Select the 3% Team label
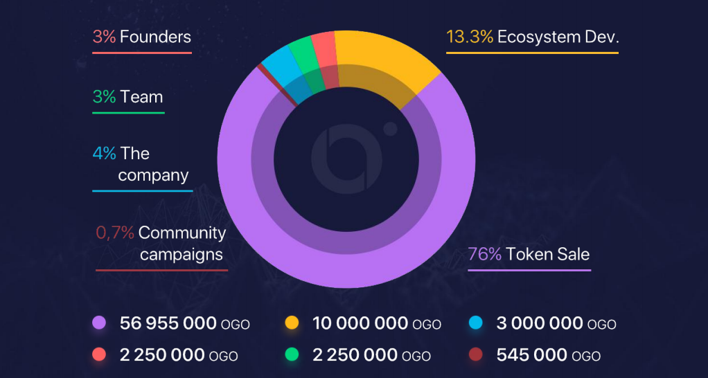 [127, 96]
